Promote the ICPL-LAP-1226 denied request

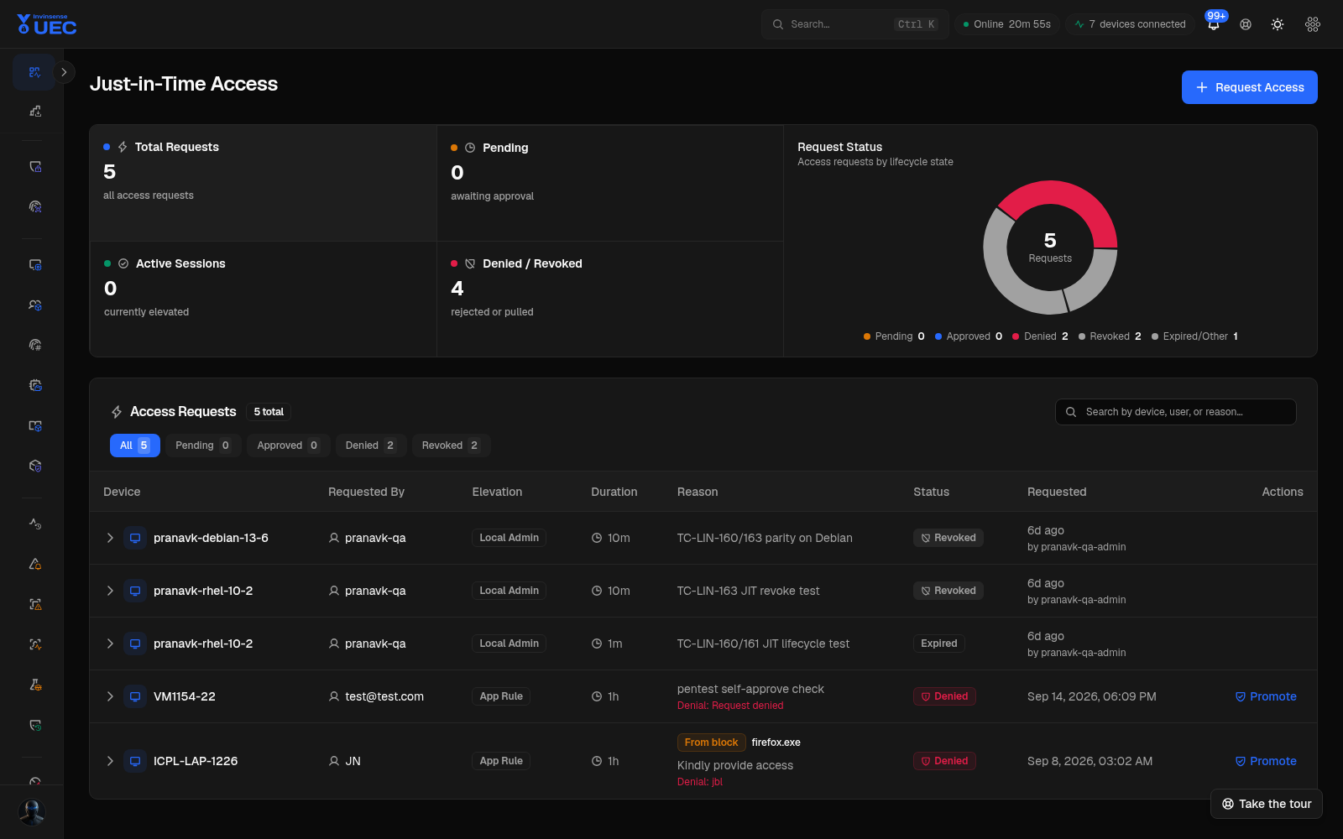pos(1266,761)
